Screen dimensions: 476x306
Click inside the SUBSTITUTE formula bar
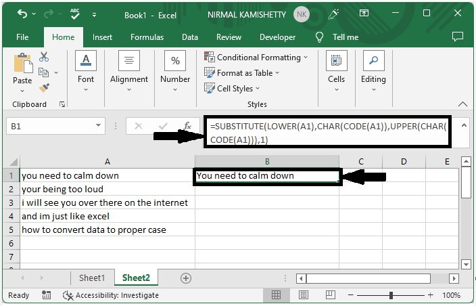(x=327, y=132)
